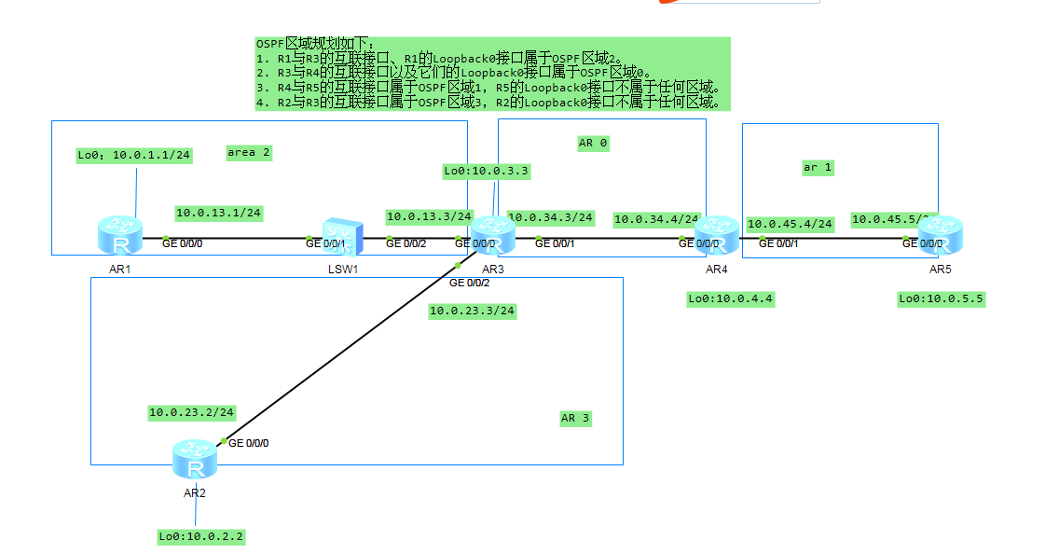Select the '10.0.23.3/24' label
This screenshot has width=1059, height=554.
click(x=472, y=311)
